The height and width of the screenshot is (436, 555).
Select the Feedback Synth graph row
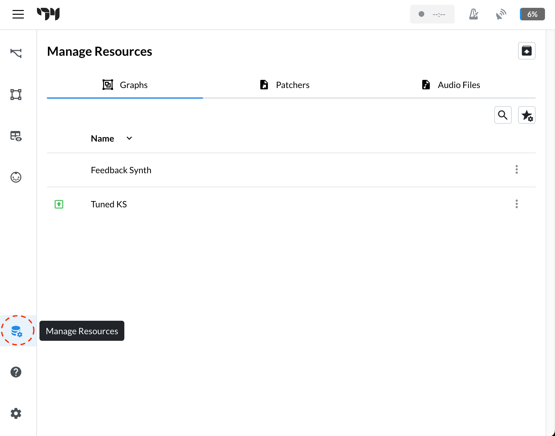coord(291,170)
